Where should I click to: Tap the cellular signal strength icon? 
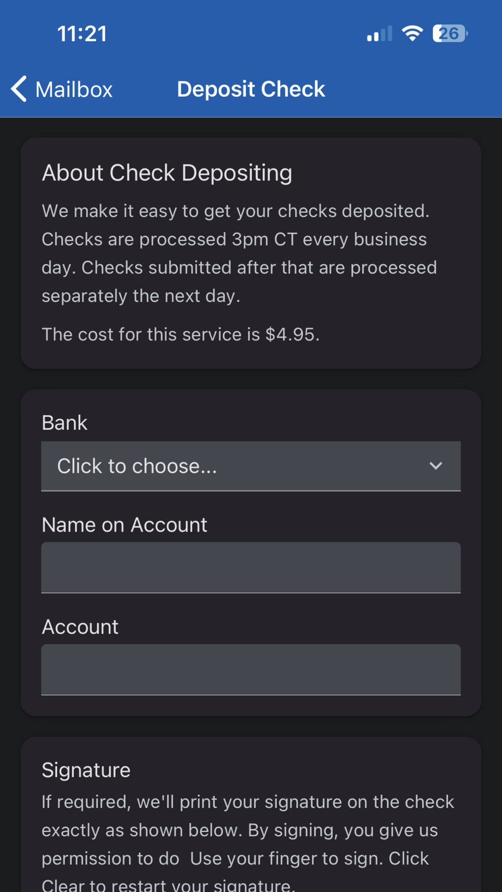click(379, 34)
